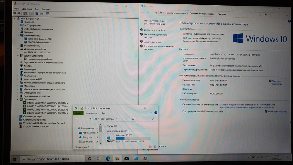The width and height of the screenshot is (293, 165).
Task: Click Система и безопасность breadcrumb
Action: [202, 14]
